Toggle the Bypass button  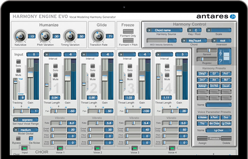click(18, 138)
